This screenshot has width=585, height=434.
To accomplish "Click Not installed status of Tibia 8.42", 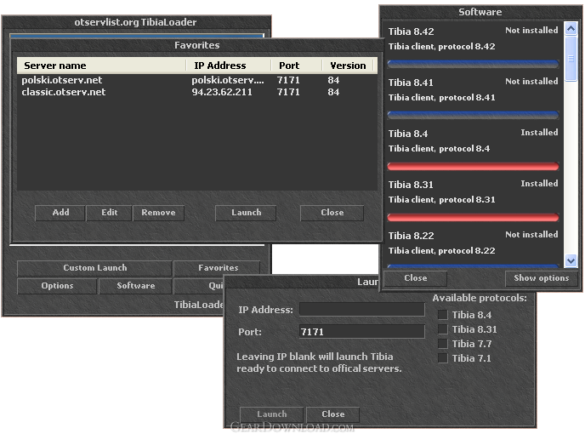I will [531, 31].
